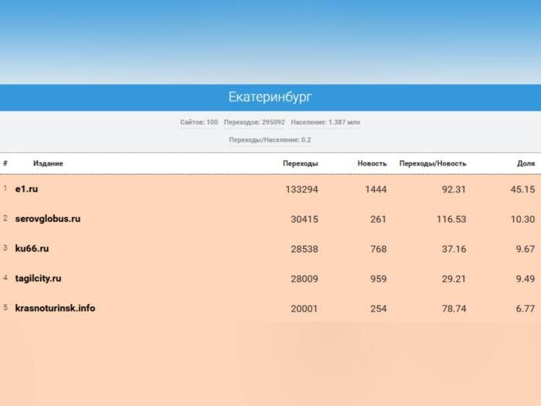541x406 pixels.
Task: Click rank number 2 beside serovglobus.ru
Action: (x=5, y=218)
